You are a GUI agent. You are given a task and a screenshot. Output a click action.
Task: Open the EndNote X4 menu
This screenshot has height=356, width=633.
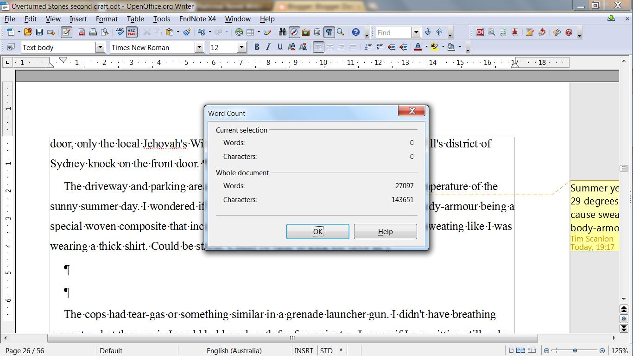[197, 19]
